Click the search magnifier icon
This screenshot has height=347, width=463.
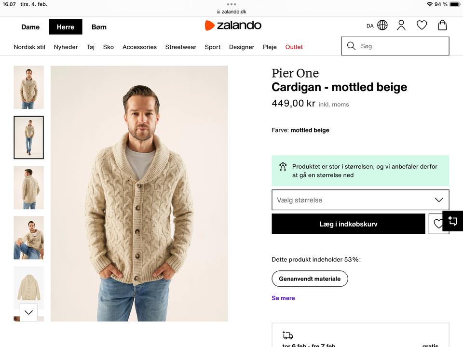pyautogui.click(x=351, y=46)
